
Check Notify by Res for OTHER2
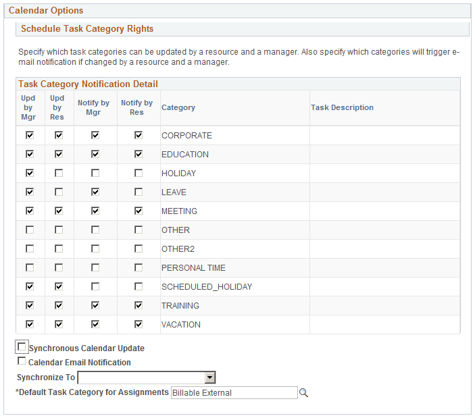pos(139,249)
